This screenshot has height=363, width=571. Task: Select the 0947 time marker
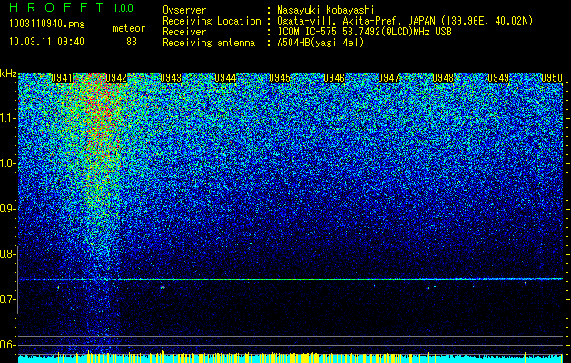[389, 78]
